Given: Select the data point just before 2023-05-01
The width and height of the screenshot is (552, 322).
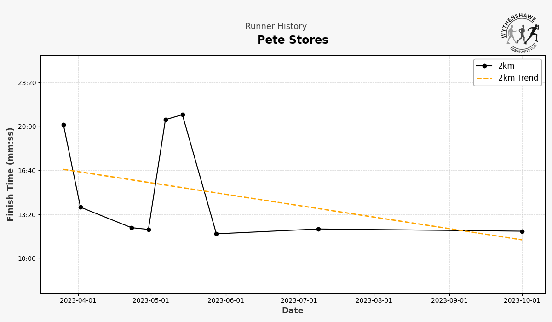Looking at the screenshot, I should click(x=149, y=230).
